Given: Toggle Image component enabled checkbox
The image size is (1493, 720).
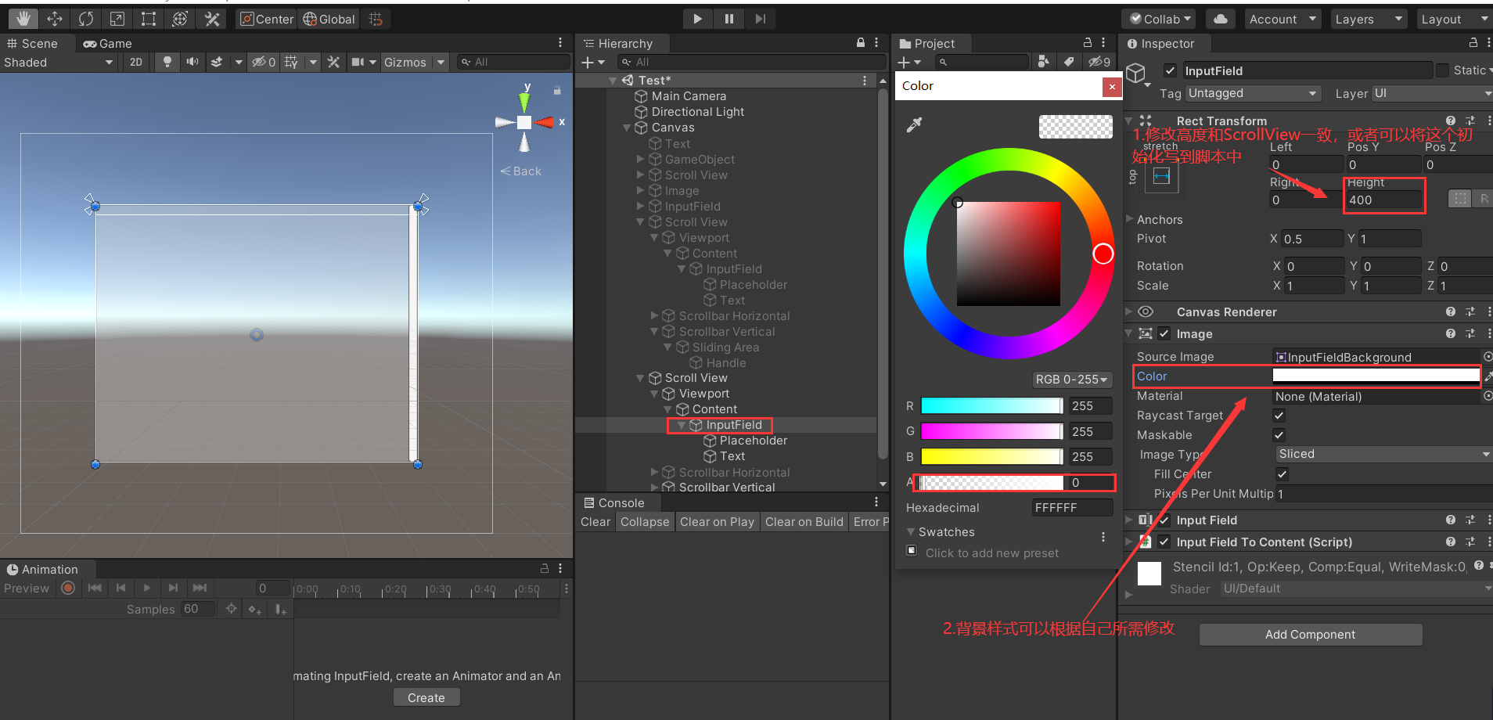Looking at the screenshot, I should pos(1164,333).
